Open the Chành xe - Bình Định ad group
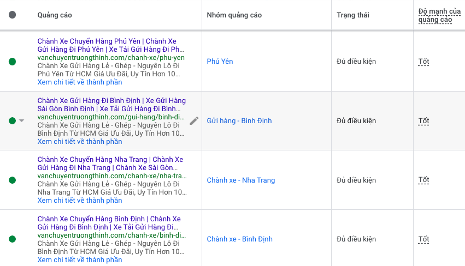Screen dimensions: 465x266 [x=239, y=239]
